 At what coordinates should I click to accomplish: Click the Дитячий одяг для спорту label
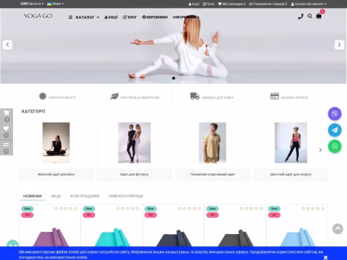coord(291,174)
